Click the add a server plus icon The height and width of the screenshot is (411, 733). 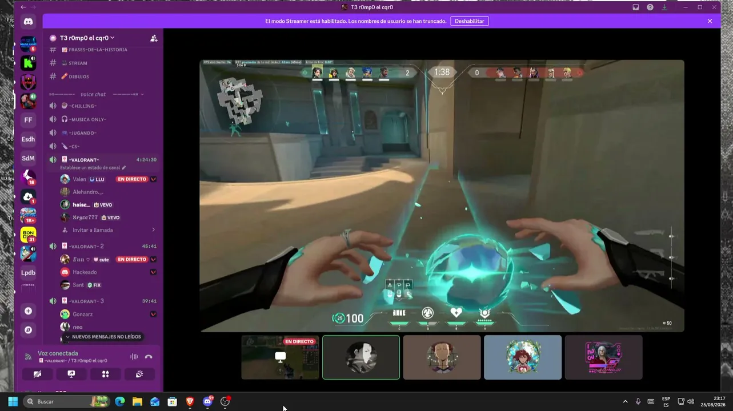coord(28,311)
